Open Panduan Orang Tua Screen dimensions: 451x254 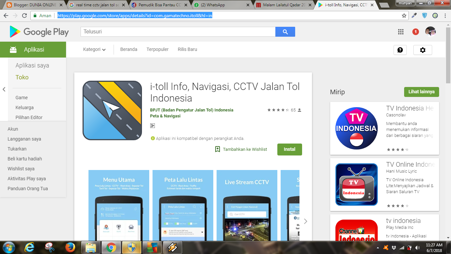click(x=28, y=189)
